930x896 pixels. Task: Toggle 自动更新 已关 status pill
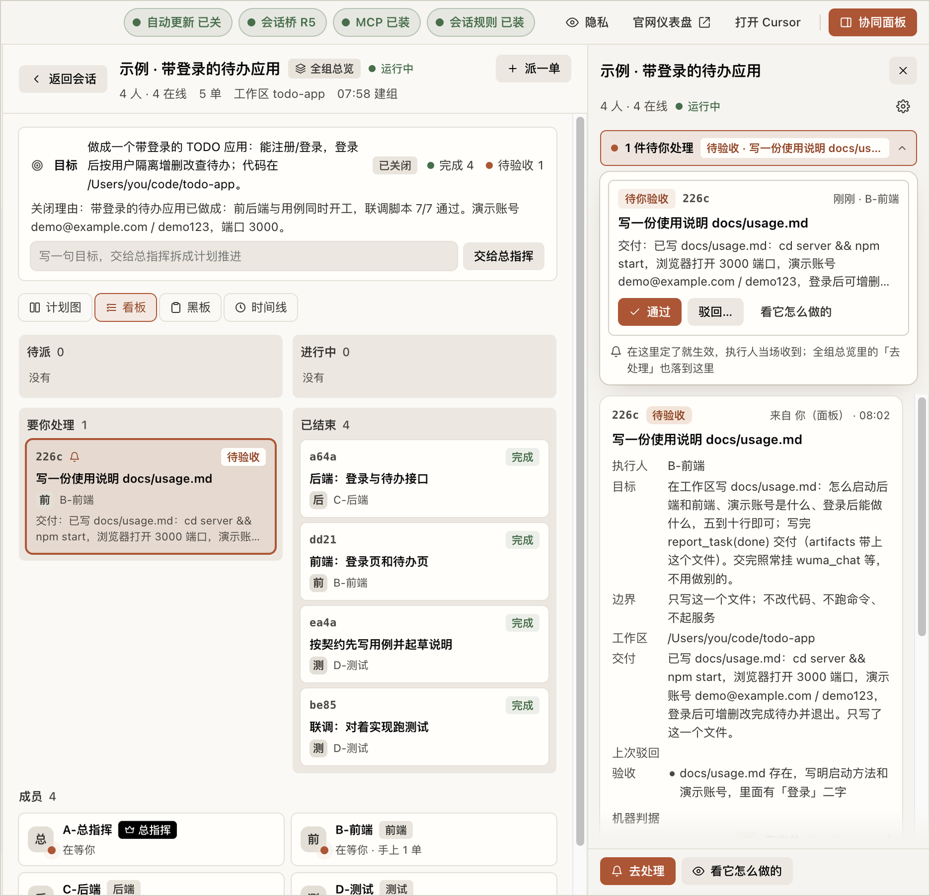[x=178, y=23]
